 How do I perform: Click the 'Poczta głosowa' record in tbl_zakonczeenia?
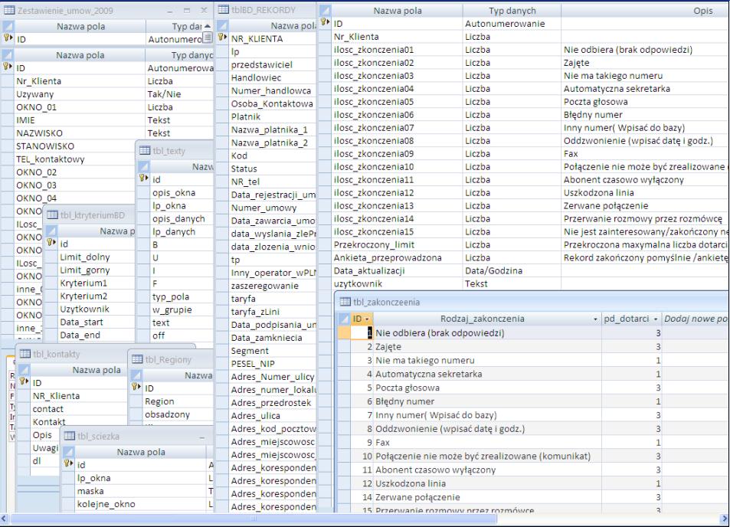[x=408, y=388]
